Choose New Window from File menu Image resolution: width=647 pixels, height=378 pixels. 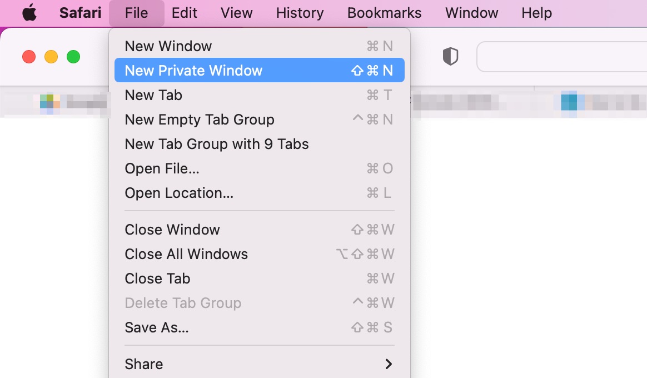(x=259, y=46)
